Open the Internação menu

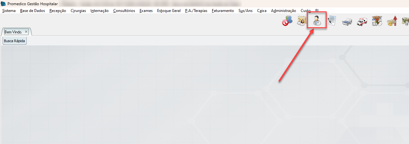click(x=100, y=11)
